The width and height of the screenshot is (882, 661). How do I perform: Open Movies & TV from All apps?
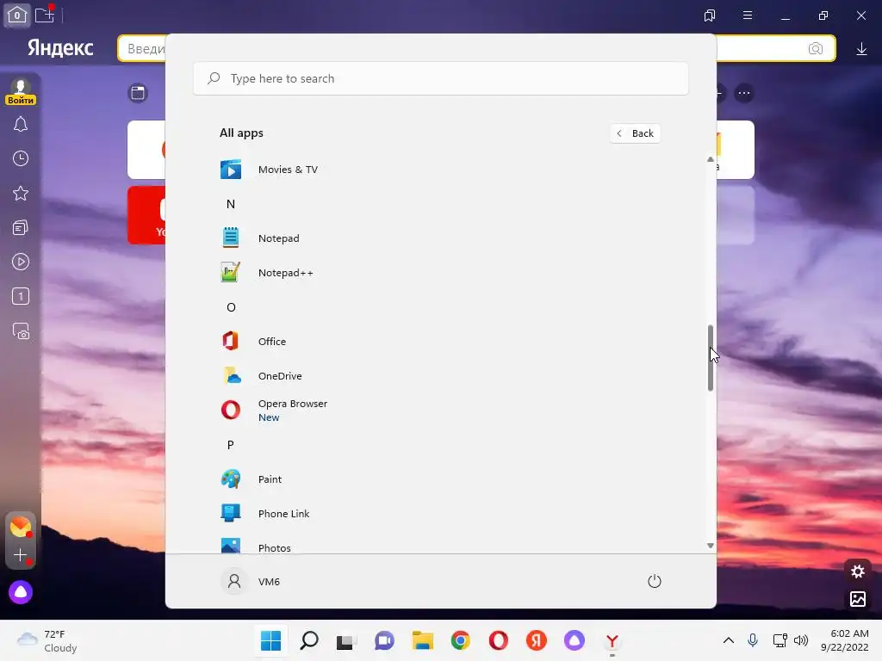click(x=440, y=170)
